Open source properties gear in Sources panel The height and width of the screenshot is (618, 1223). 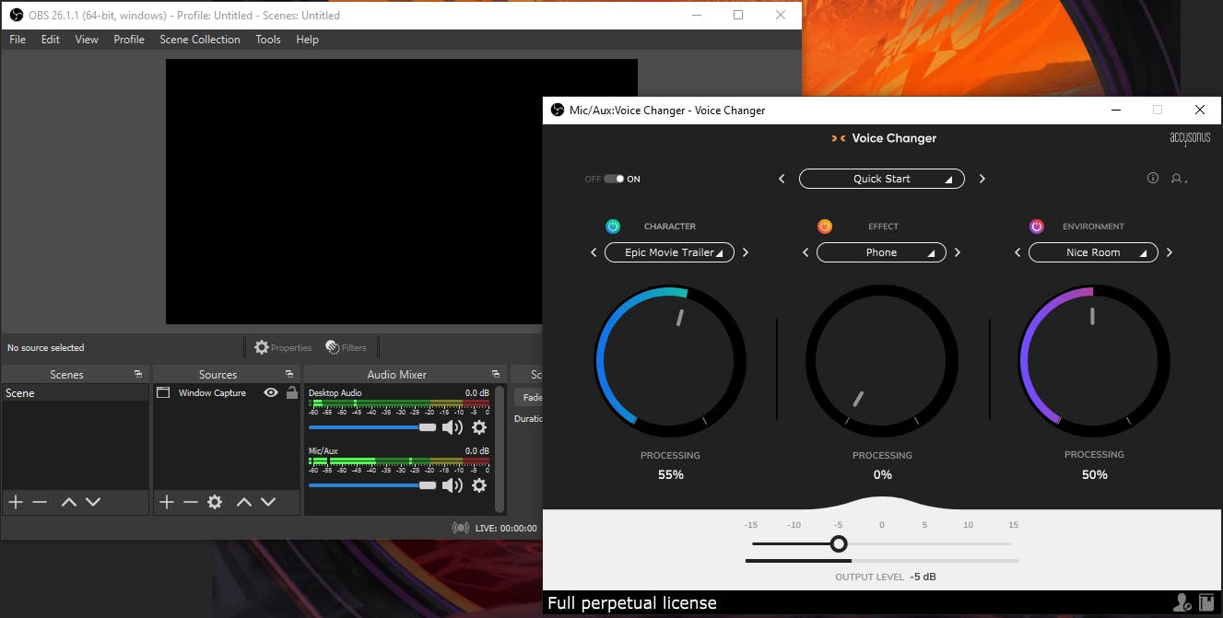pos(215,502)
